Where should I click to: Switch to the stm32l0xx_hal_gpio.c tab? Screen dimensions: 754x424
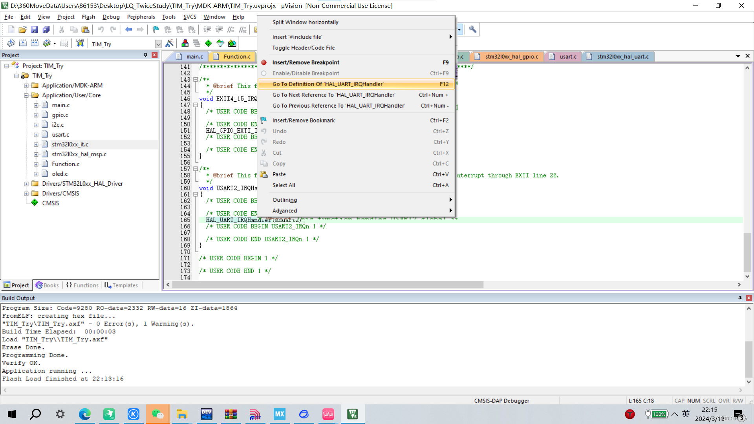(507, 57)
